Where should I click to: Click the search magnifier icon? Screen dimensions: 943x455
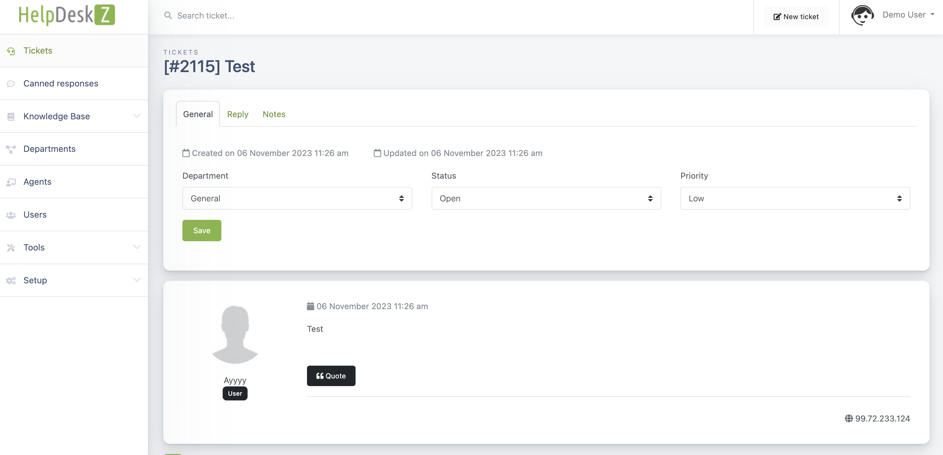(x=168, y=15)
